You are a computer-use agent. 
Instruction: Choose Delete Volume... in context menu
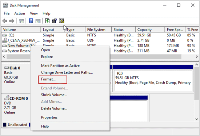pyautogui.click(x=54, y=108)
